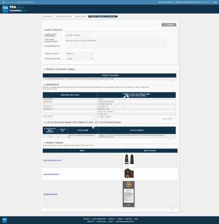
Task: Open the first Hair Dye Shampoo image link
Action: click(52, 160)
